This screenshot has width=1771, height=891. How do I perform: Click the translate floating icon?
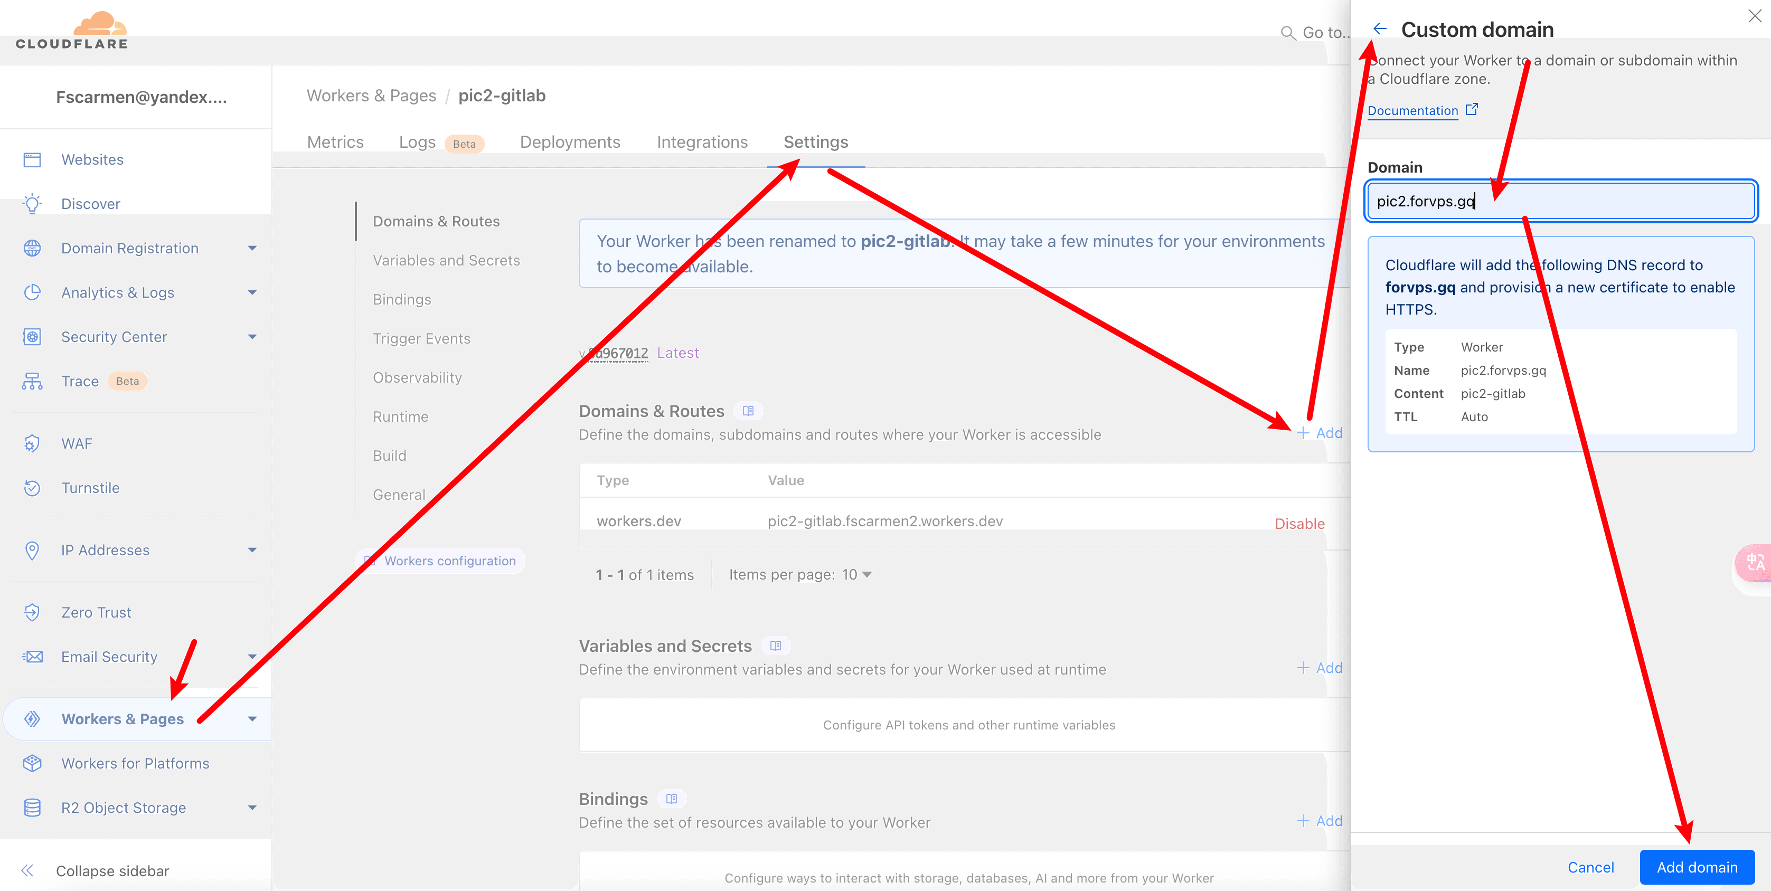[1753, 563]
